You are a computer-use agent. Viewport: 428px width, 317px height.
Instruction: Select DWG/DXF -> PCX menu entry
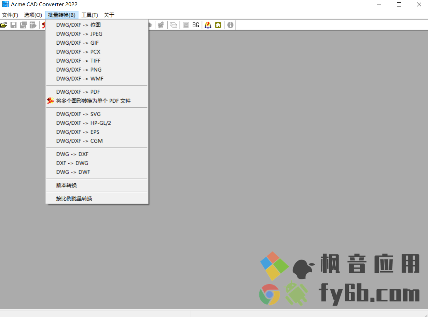click(x=97, y=52)
